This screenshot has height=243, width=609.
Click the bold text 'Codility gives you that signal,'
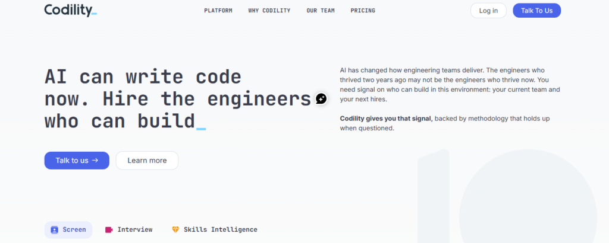click(387, 119)
